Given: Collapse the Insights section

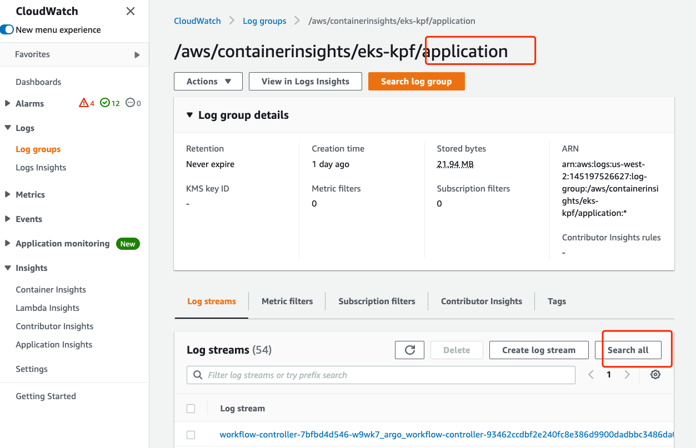Looking at the screenshot, I should tap(8, 268).
